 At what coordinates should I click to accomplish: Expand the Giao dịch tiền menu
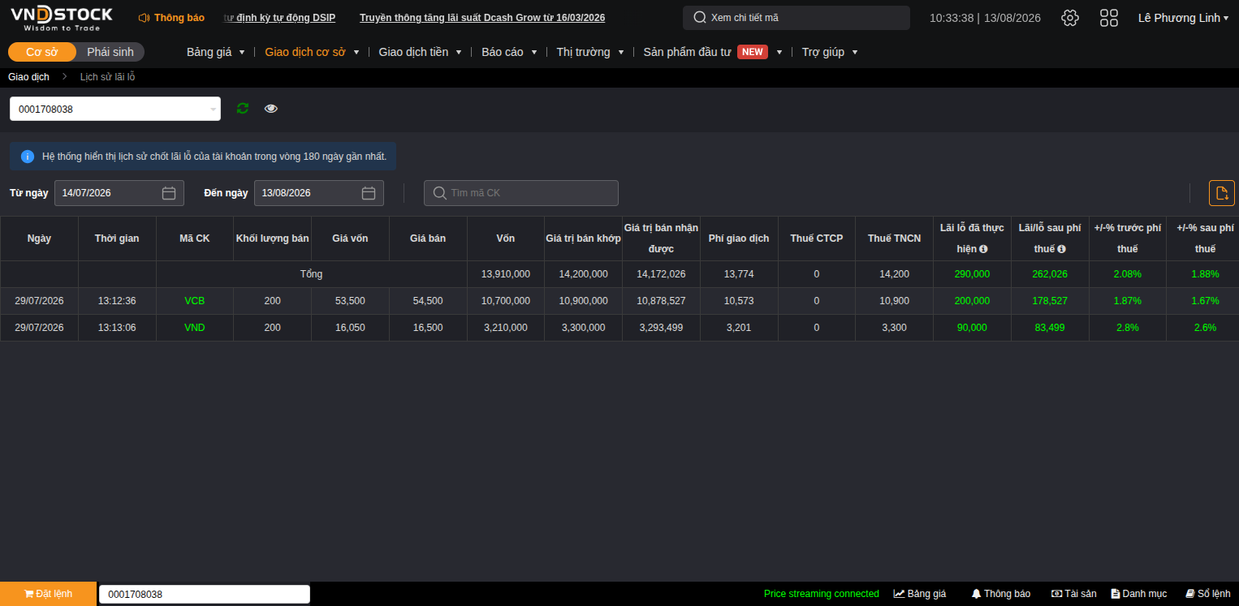(420, 52)
